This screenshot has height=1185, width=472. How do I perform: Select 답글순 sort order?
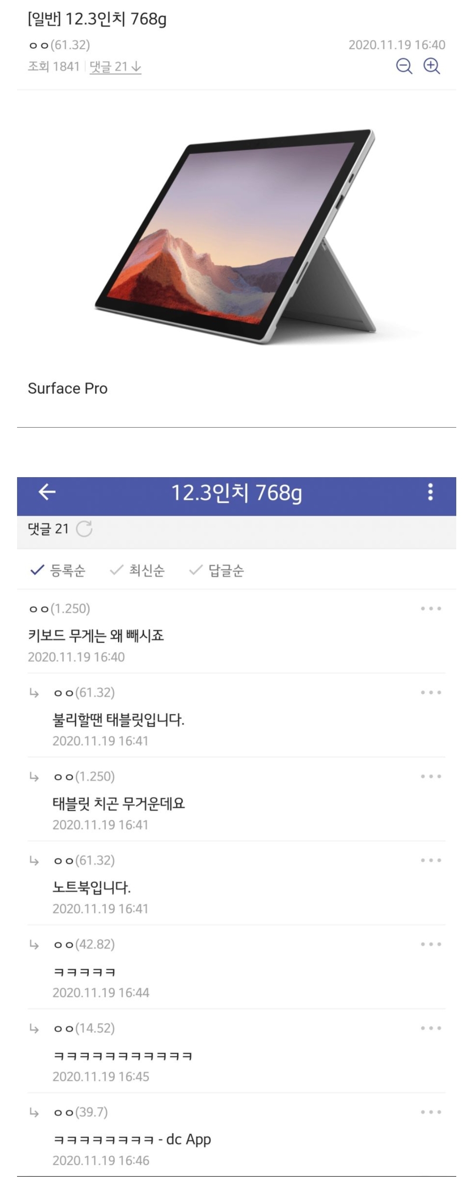pyautogui.click(x=217, y=570)
